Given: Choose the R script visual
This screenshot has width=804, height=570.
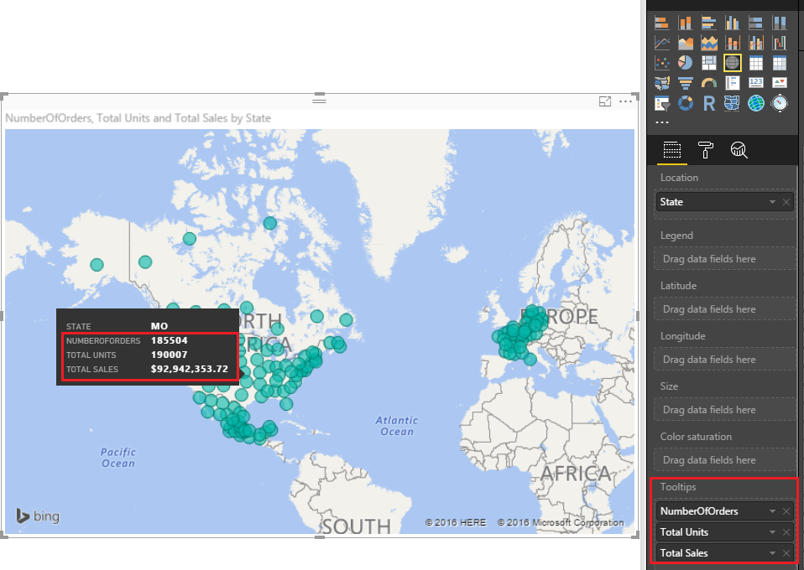Looking at the screenshot, I should [708, 103].
